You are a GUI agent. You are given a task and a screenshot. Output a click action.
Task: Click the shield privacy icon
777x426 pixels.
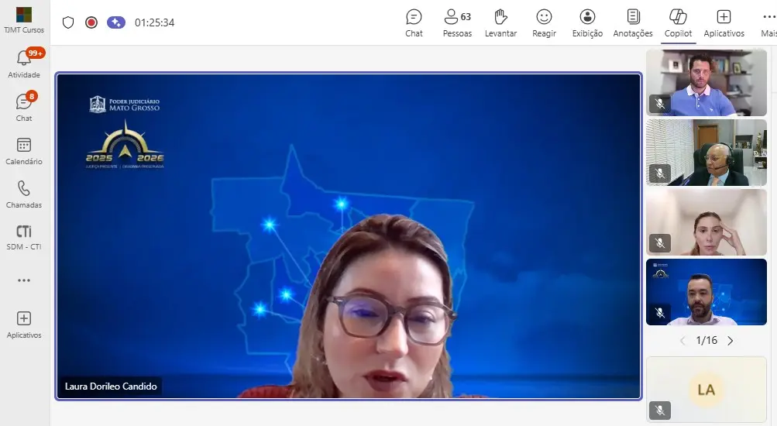click(x=68, y=22)
